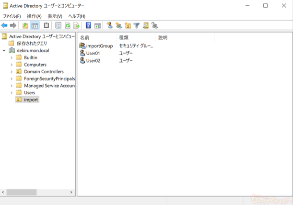Viewport: 293px width, 205px height.
Task: Click the Back arrow in toolbar
Action: point(4,25)
